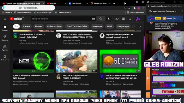This screenshot has width=184, height=103.
Task: Switch to the Виджет последних tab
Action: click(x=100, y=3)
